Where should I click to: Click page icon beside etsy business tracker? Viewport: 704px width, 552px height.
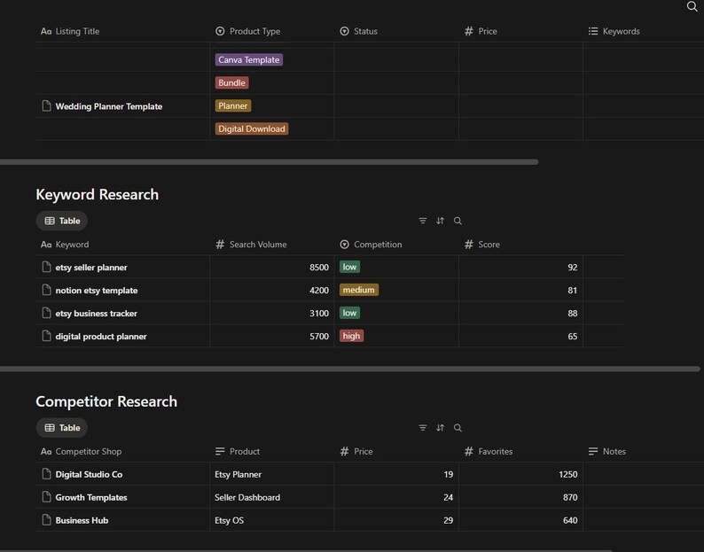point(46,313)
